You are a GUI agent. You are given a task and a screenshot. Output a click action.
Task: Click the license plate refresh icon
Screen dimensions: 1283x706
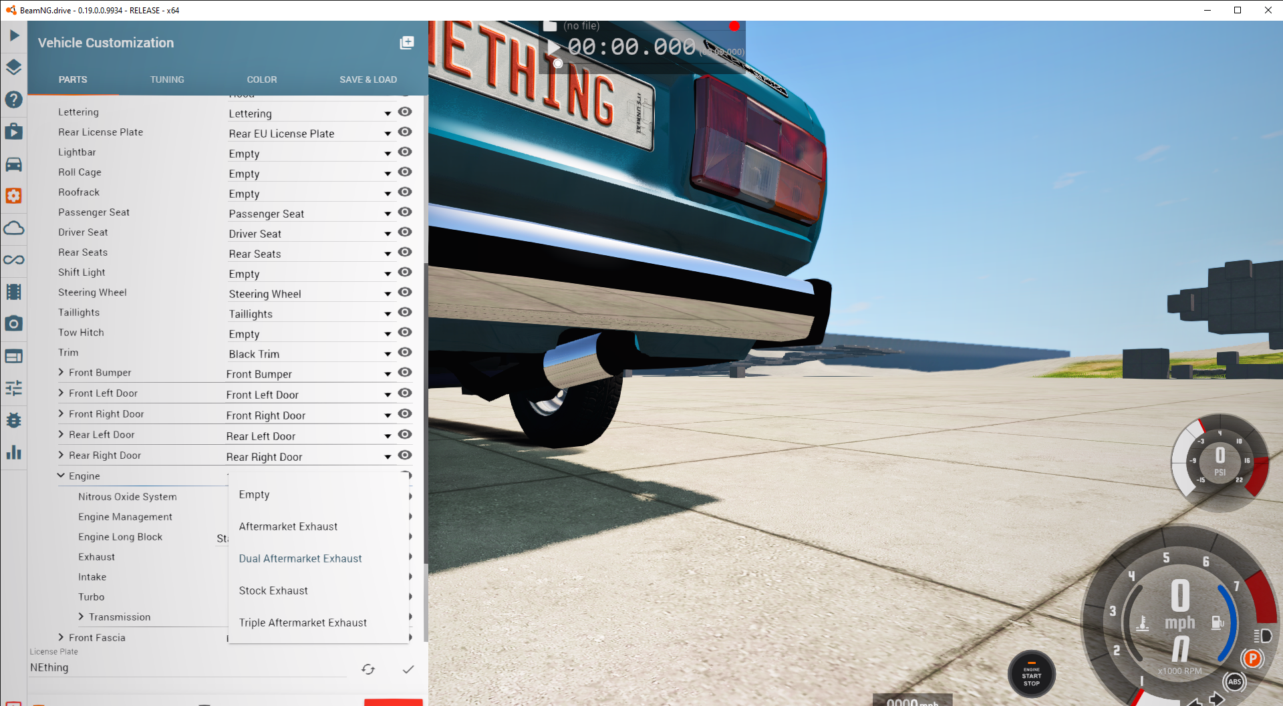(368, 669)
